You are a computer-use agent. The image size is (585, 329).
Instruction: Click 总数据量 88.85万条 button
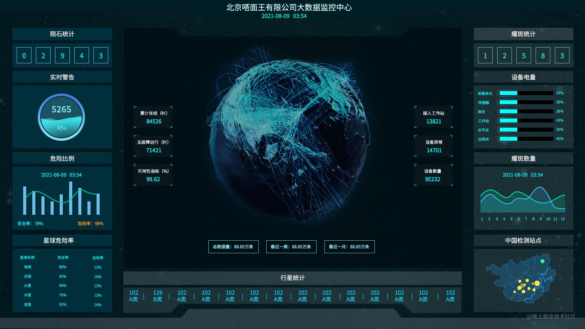coord(233,247)
